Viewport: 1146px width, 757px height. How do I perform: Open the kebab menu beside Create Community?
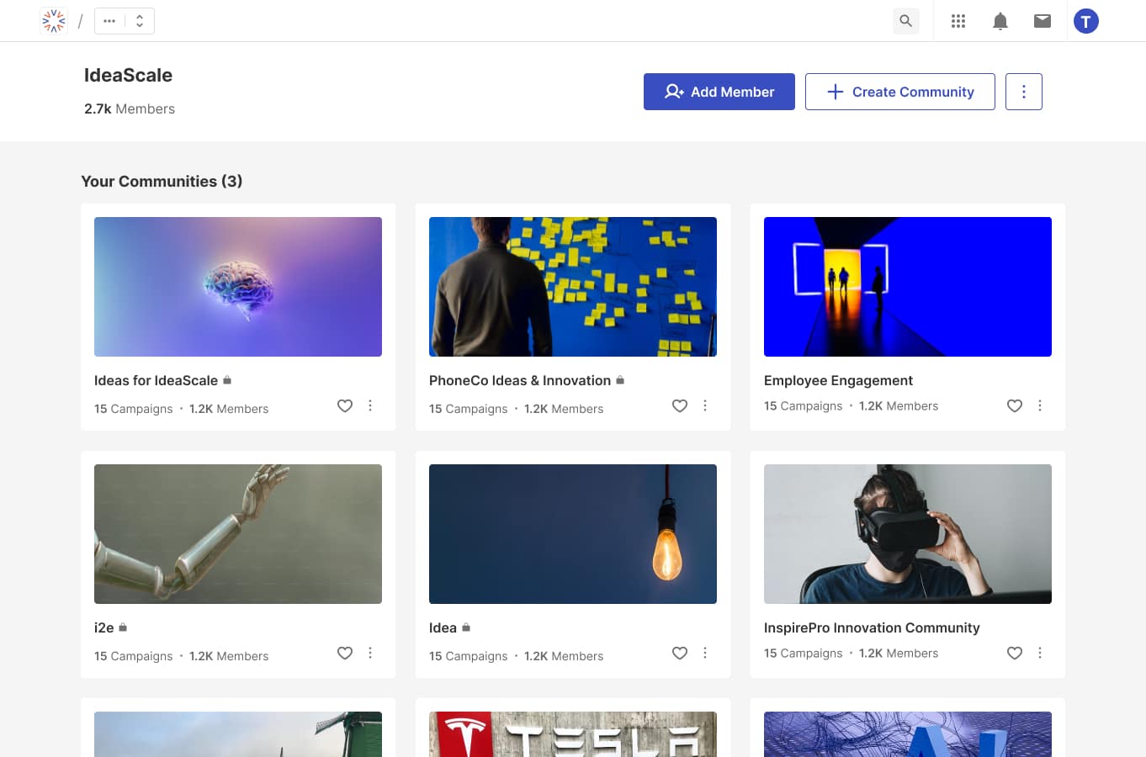(1023, 91)
